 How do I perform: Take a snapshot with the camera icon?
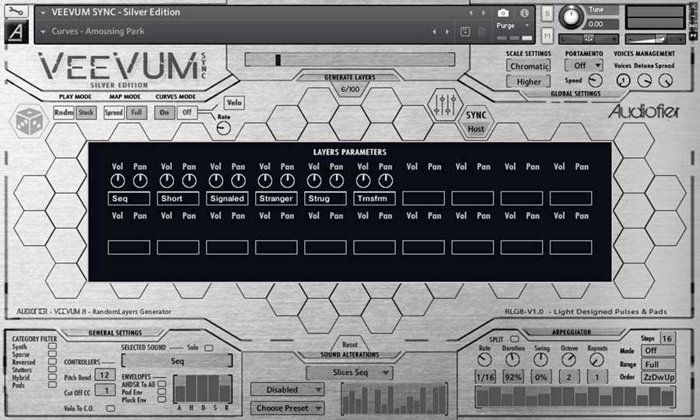(503, 13)
